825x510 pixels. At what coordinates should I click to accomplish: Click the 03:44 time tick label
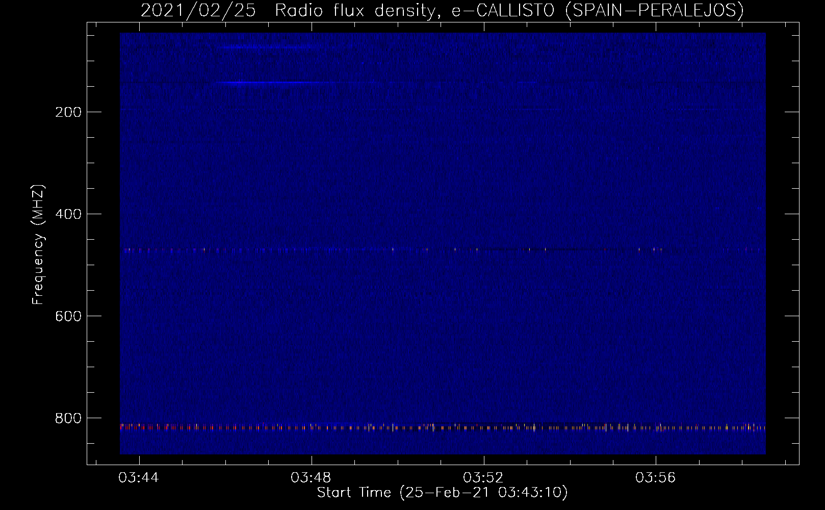coord(139,478)
